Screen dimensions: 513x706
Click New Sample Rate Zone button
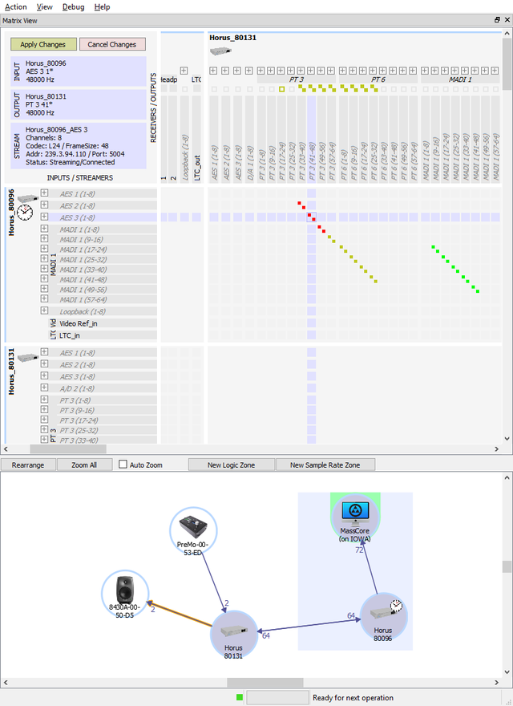(325, 465)
